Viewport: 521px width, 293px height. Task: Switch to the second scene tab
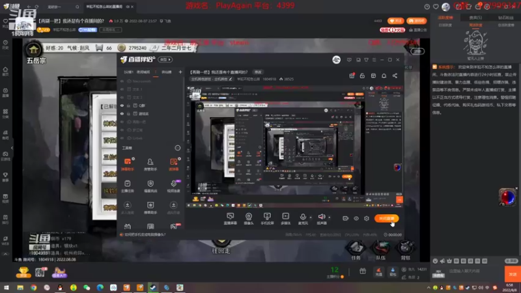tap(143, 72)
